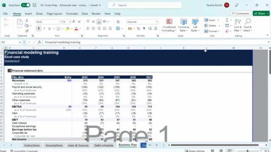Screen dimensions: 271x152
Task: Decrease font size with the smaller A
Action: tap(80, 22)
